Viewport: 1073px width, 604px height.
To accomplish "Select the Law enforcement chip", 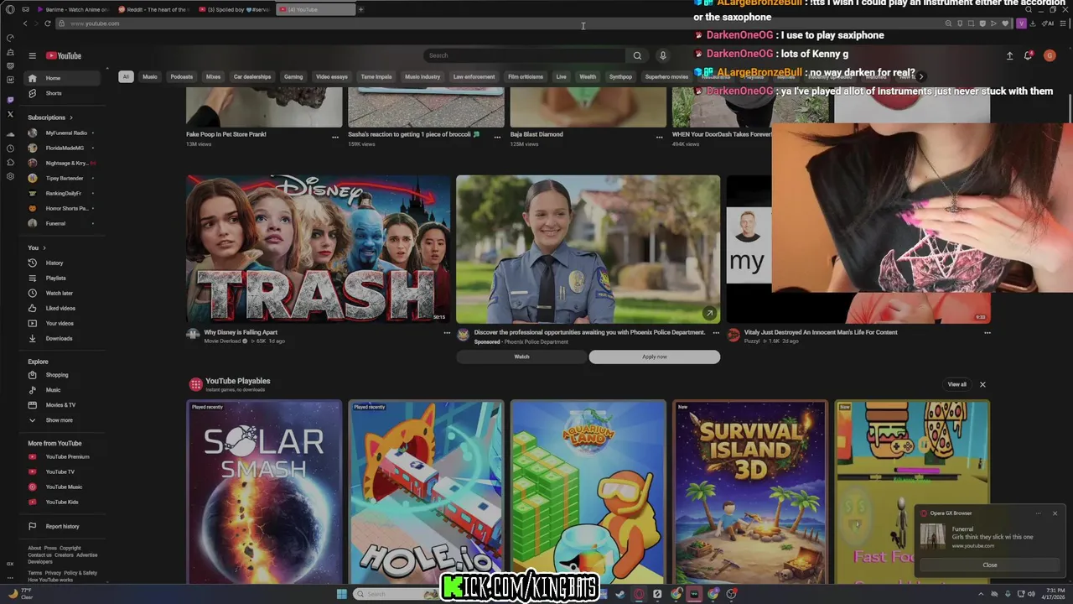I will pyautogui.click(x=474, y=76).
